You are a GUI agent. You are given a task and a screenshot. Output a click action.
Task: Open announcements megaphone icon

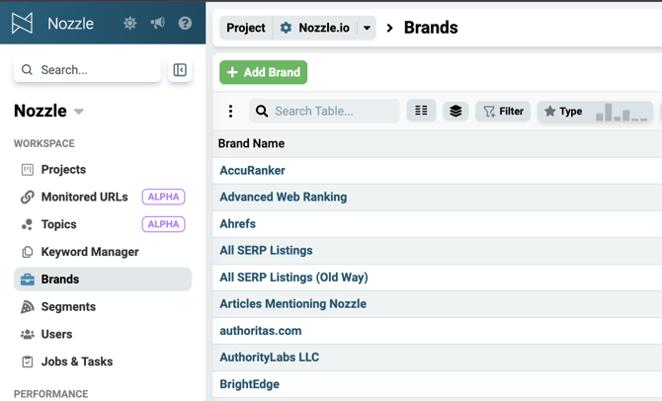coord(157,23)
